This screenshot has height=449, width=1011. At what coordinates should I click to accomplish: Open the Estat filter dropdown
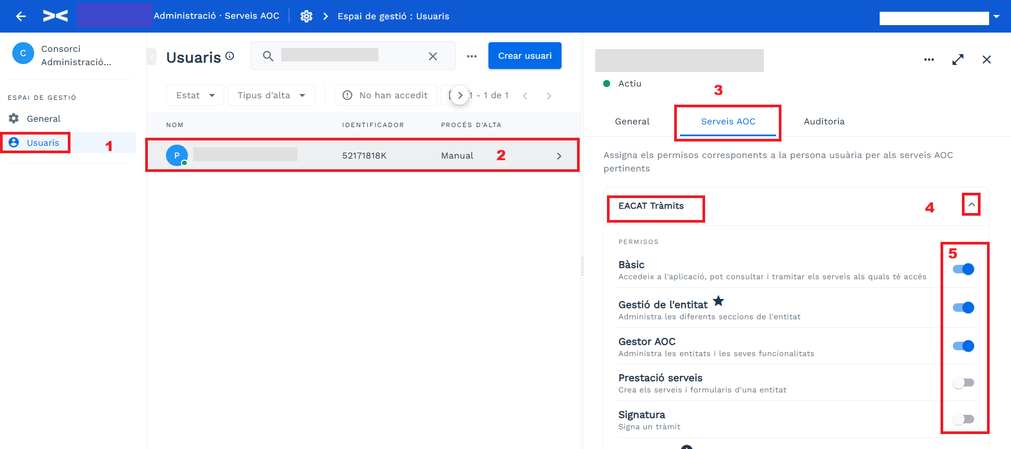[x=195, y=95]
